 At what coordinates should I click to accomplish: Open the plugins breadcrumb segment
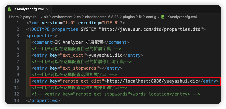coord(129,17)
